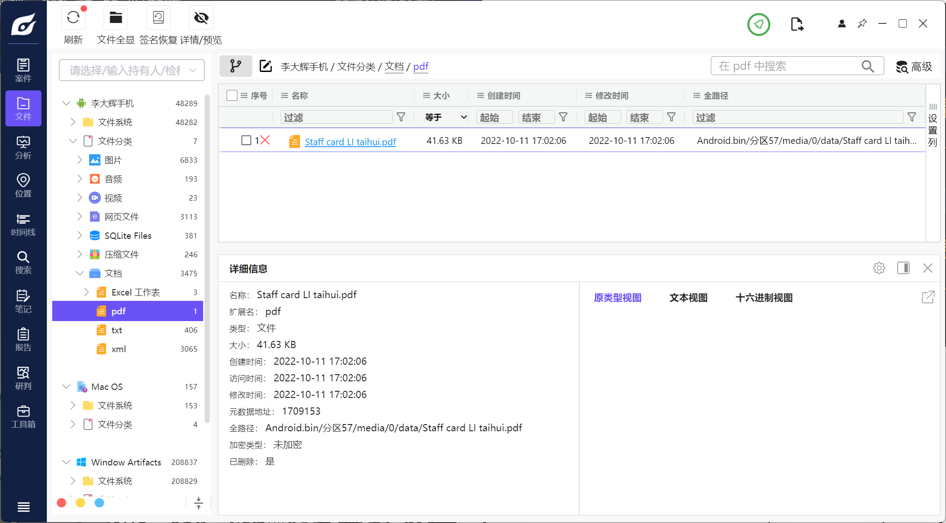Check the Staff card LI taihui.pdf row checkbox
Image resolution: width=946 pixels, height=523 pixels.
click(246, 140)
